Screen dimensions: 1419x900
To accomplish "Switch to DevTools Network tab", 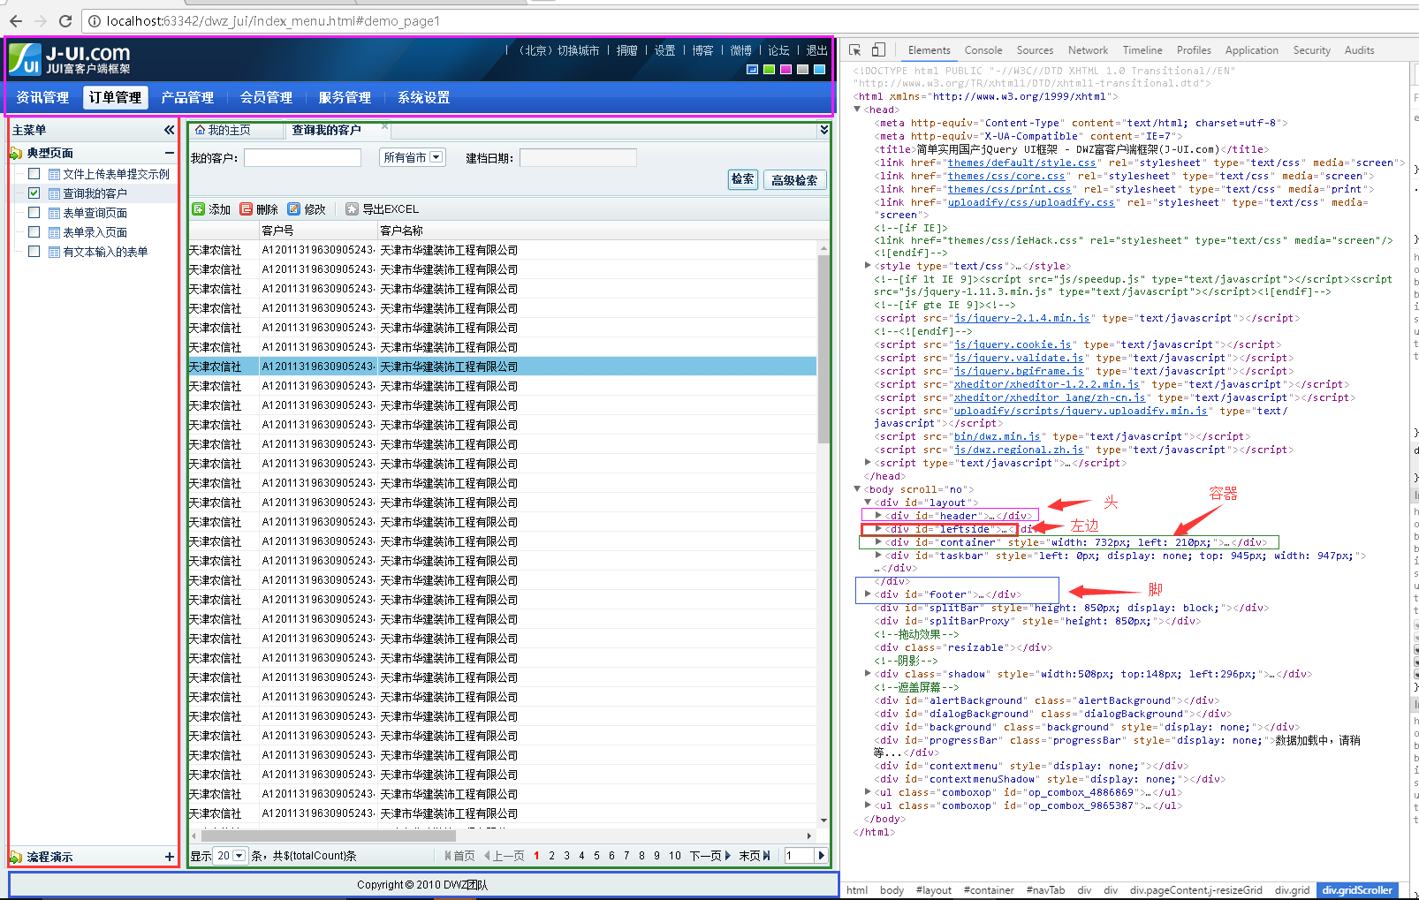I will tap(1088, 50).
